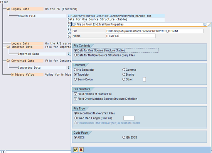This screenshot has height=153, width=212.
Task: Click the Files root label
Action: [x=4, y=2]
